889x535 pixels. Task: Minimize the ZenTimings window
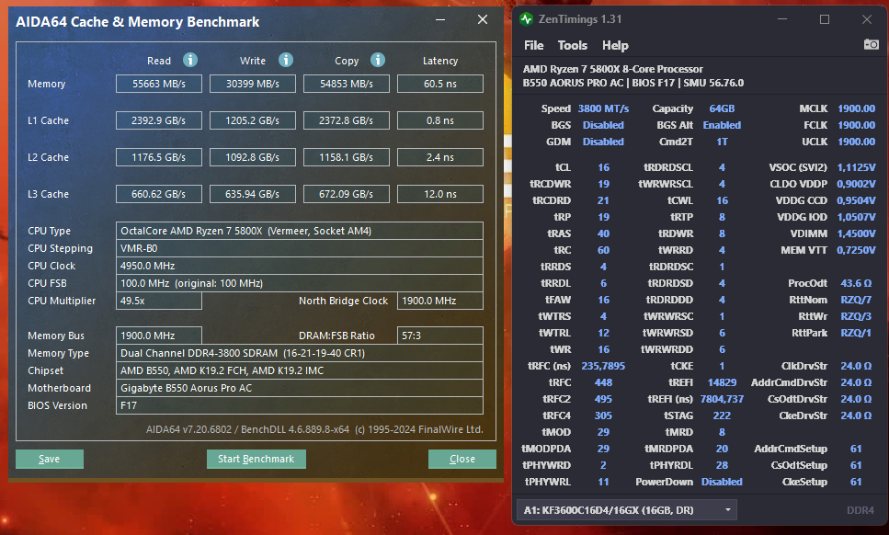[782, 19]
